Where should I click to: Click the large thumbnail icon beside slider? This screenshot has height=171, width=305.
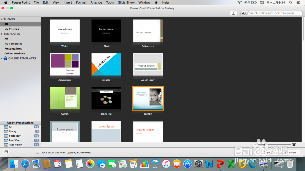[294, 145]
